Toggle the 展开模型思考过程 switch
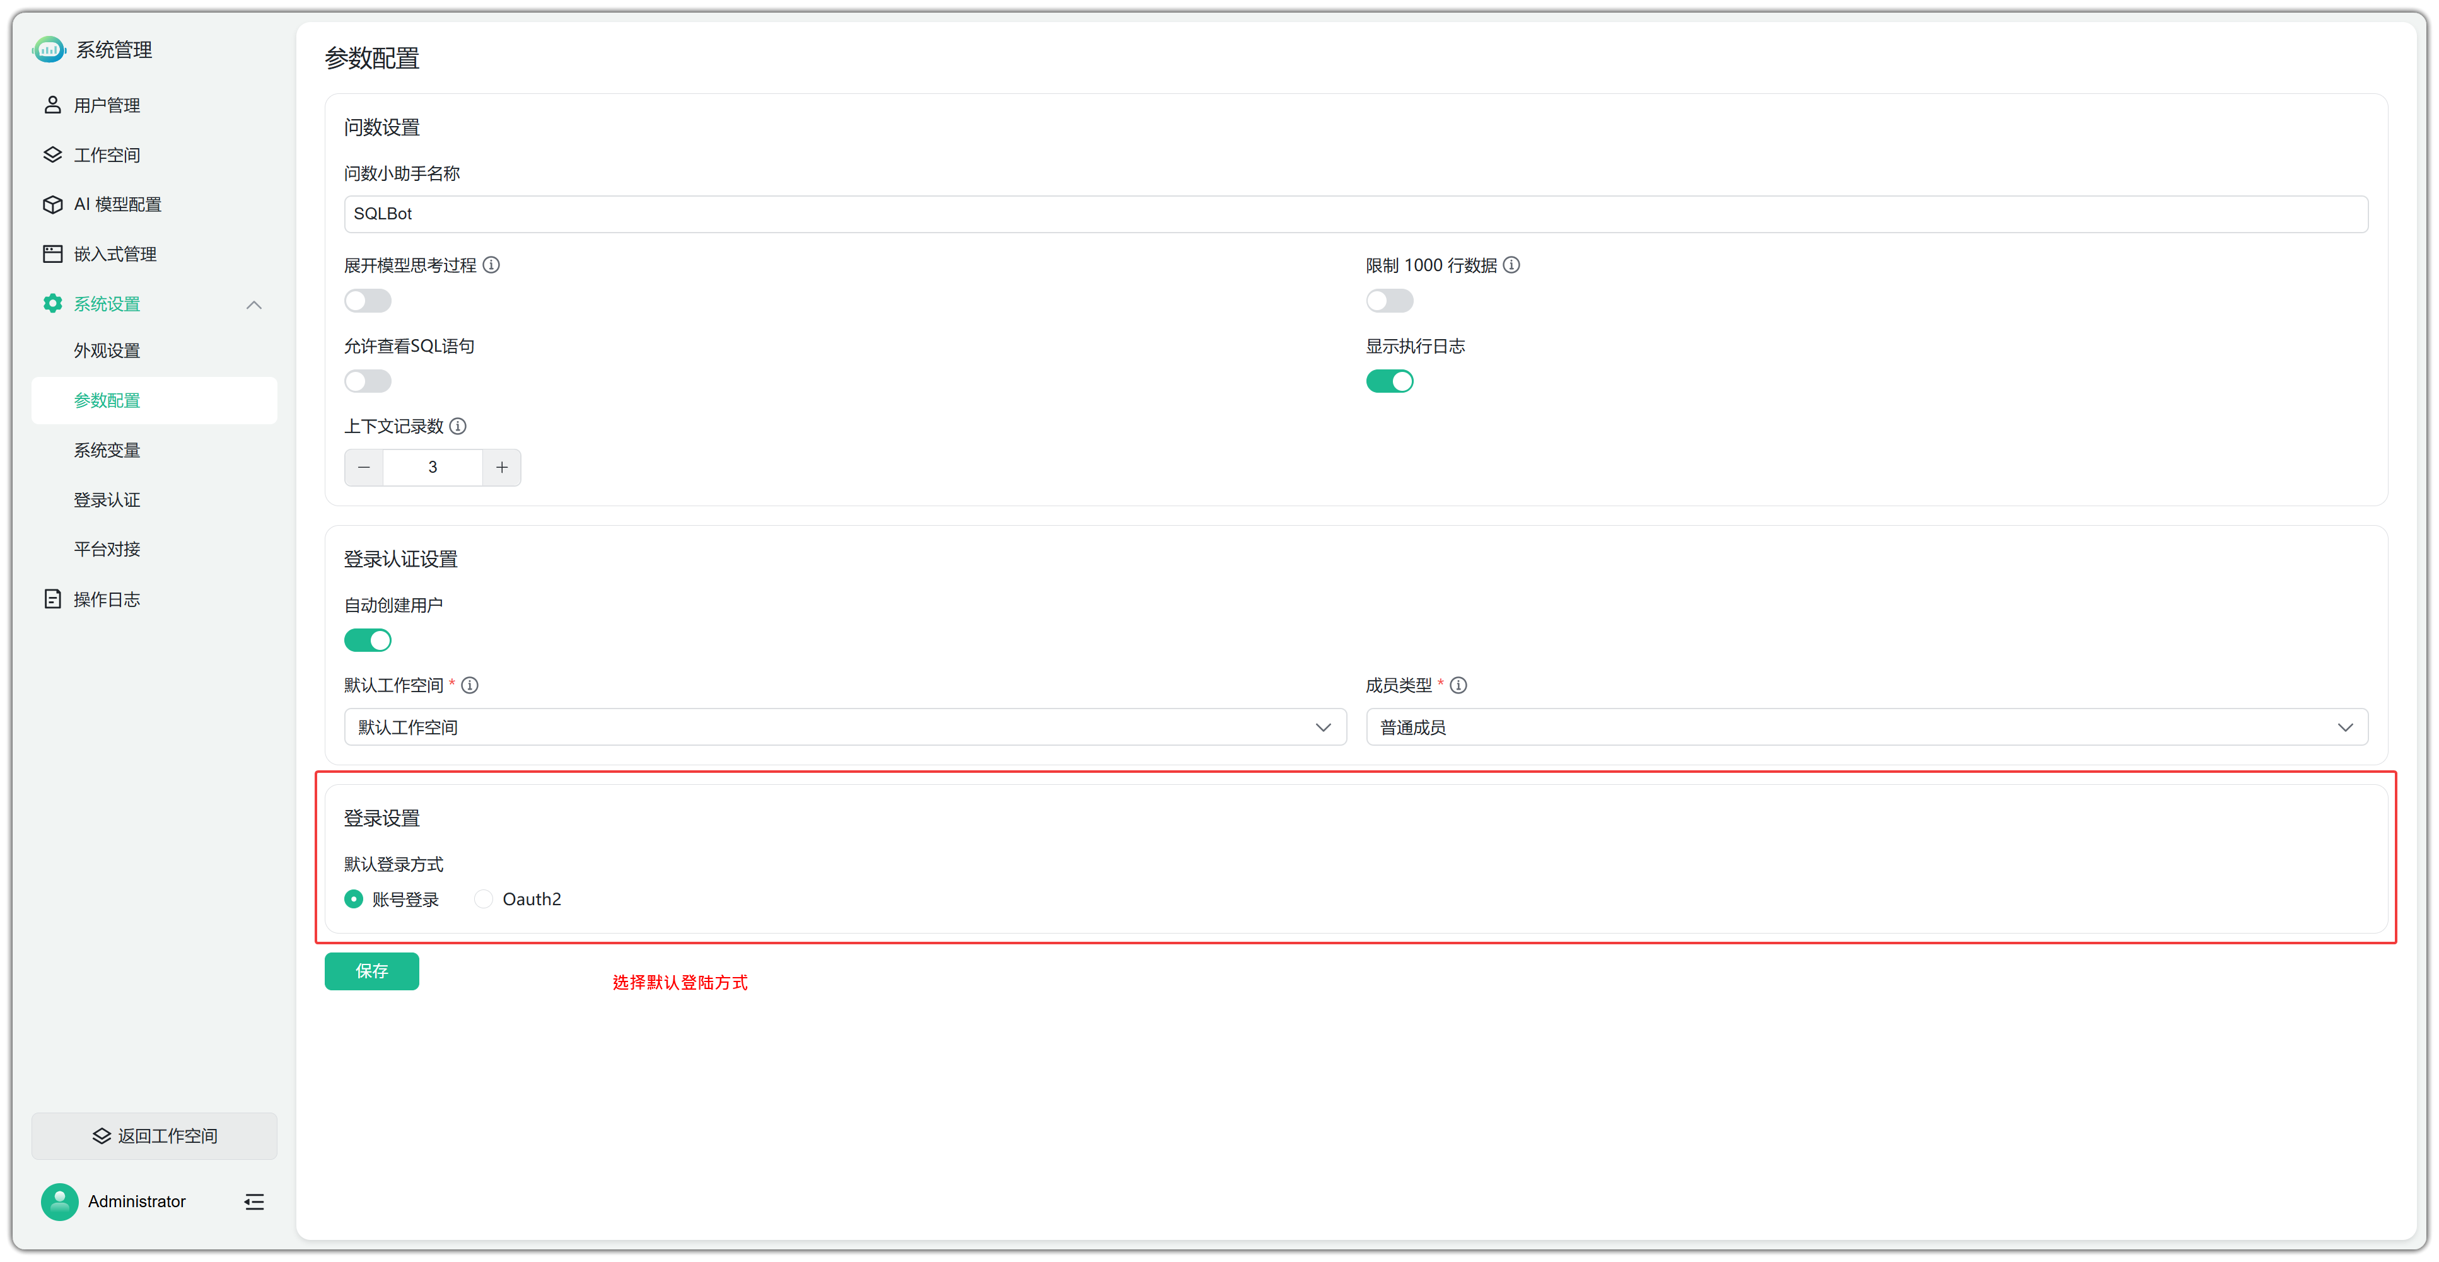Screen dimensions: 2439x1262 [x=368, y=301]
